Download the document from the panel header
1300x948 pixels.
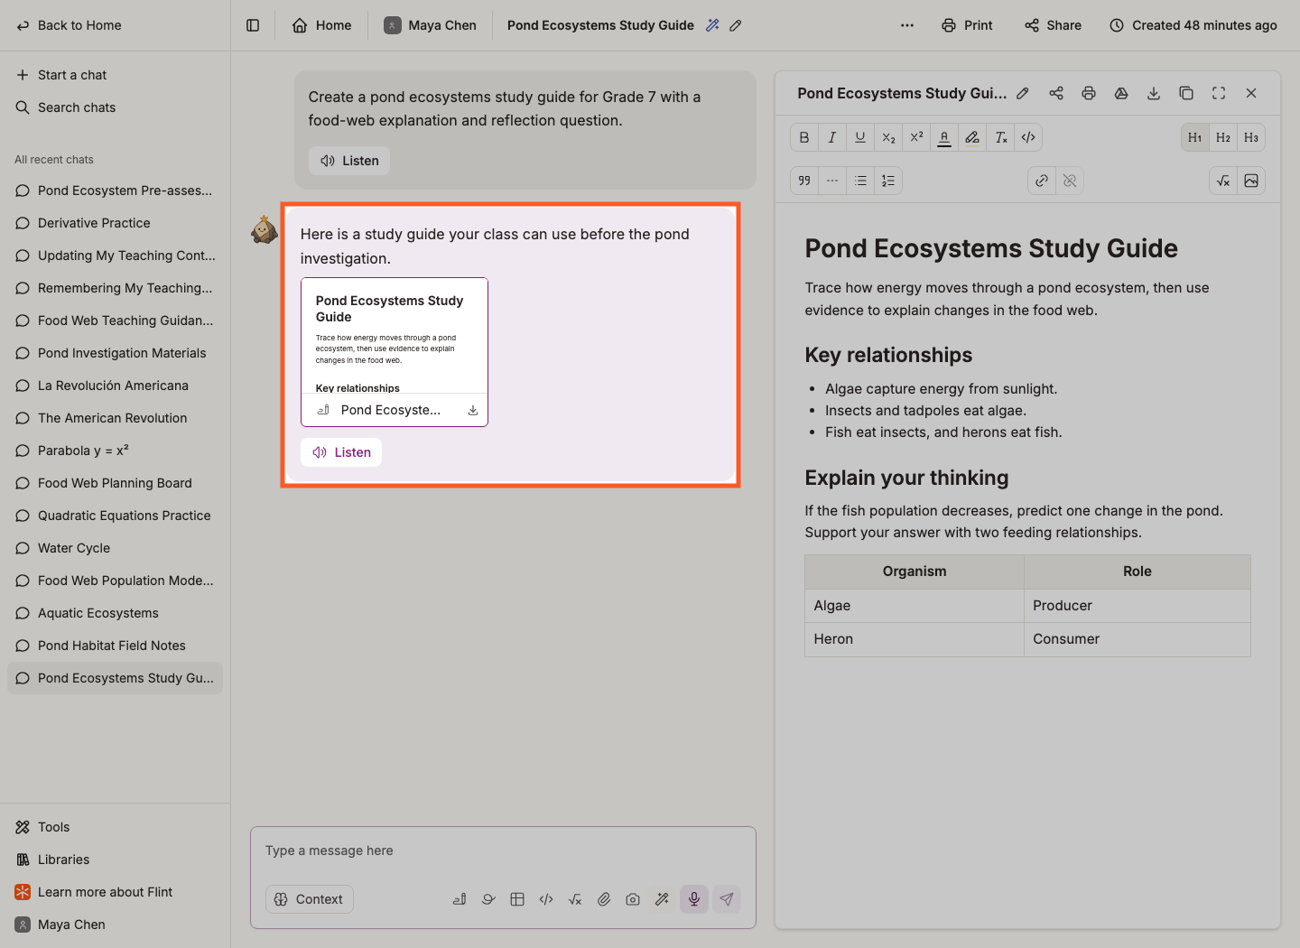click(x=1154, y=93)
